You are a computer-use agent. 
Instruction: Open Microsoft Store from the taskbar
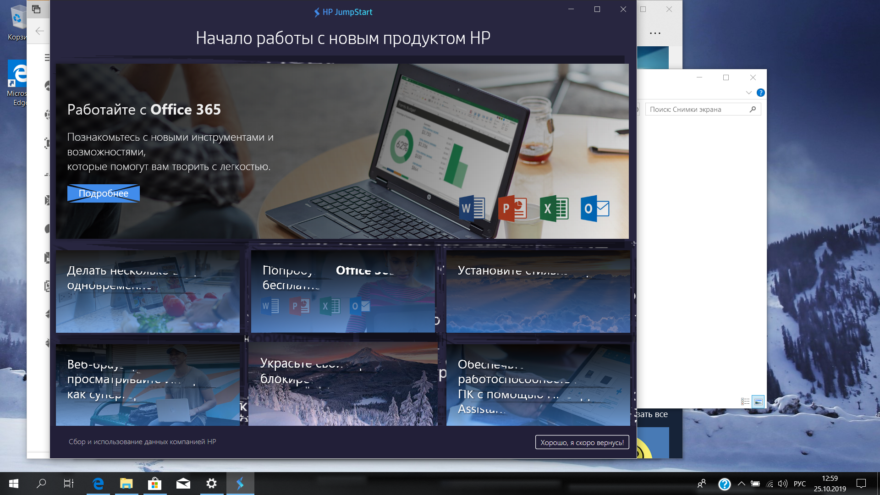155,484
